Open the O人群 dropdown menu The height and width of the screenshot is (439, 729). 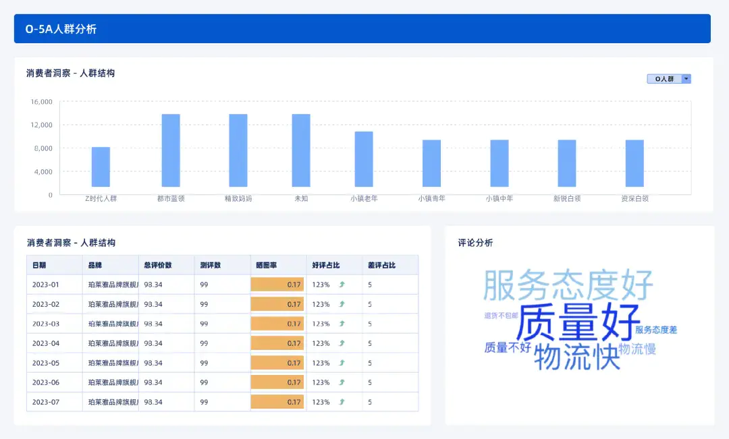665,78
